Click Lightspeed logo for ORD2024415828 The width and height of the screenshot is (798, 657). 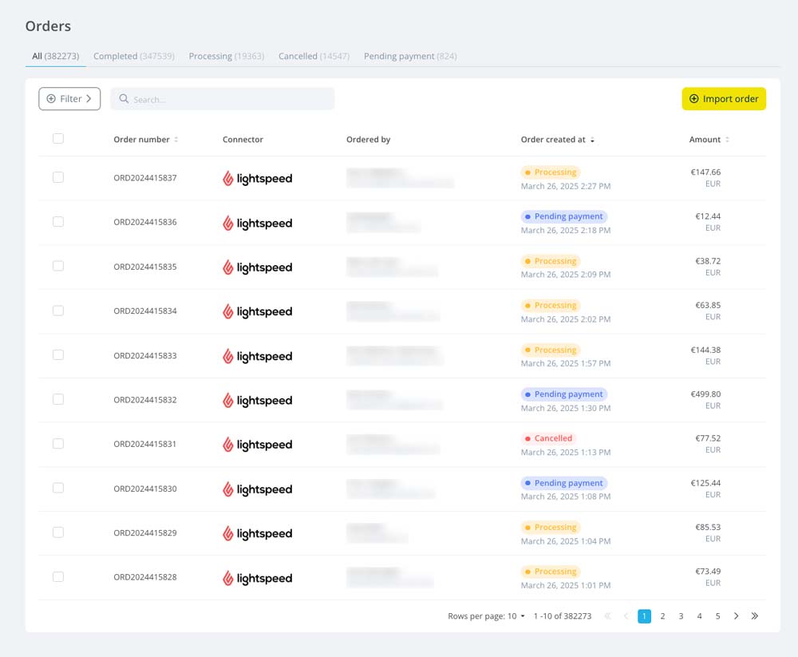[x=258, y=578]
